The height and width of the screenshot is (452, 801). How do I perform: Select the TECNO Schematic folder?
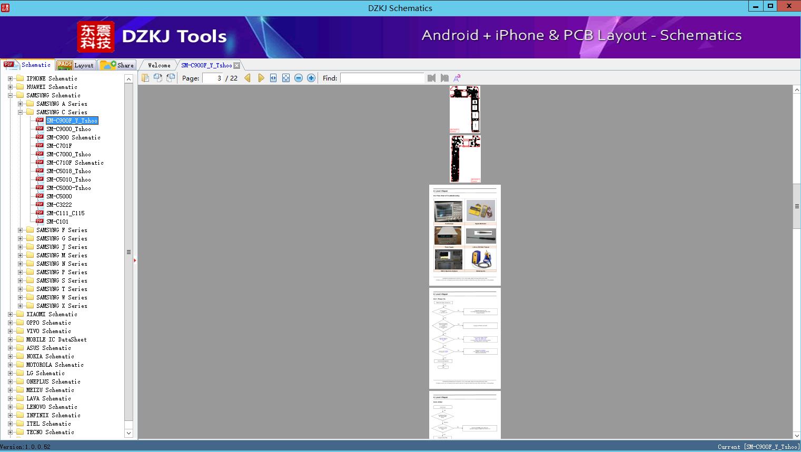click(50, 432)
